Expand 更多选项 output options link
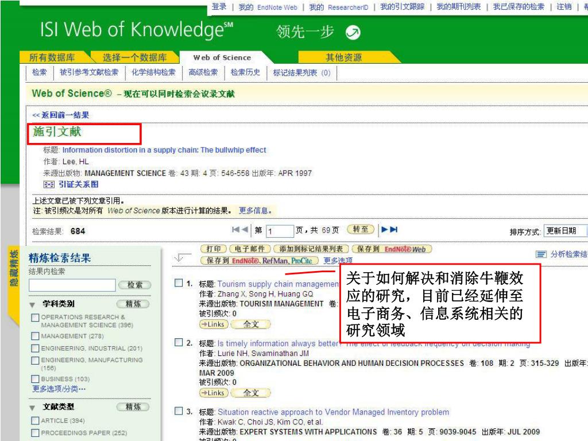588x441 pixels. tap(338, 260)
